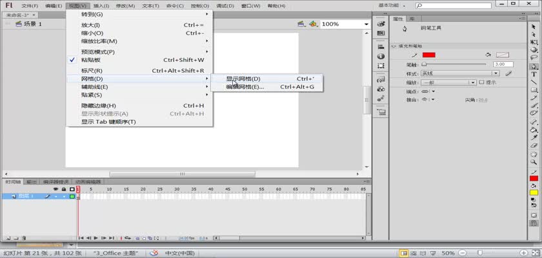
Task: Open the 基本功能 workspace dropdown
Action: (x=392, y=6)
